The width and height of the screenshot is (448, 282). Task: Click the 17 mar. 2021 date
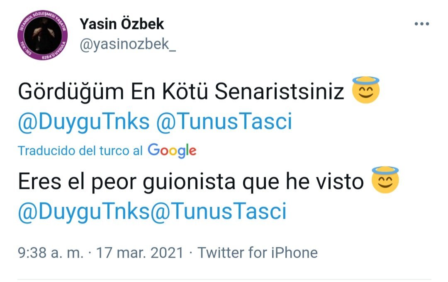click(x=139, y=252)
